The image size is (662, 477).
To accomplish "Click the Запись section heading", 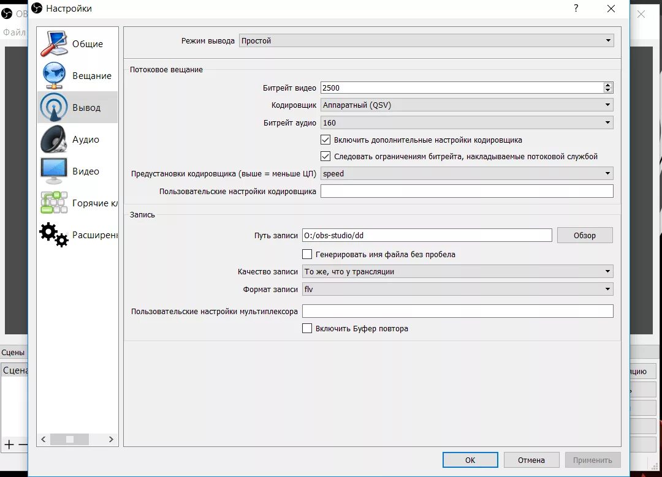I will click(142, 215).
